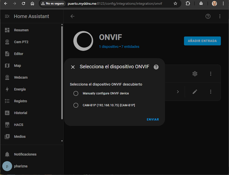Click the Cam PT2 camera icon
The image size is (229, 175).
pyautogui.click(x=7, y=42)
